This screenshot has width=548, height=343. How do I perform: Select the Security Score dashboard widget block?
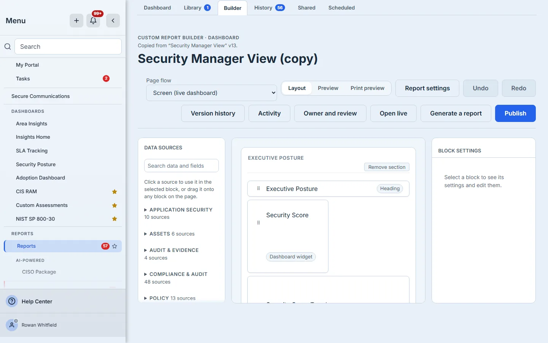click(x=288, y=236)
